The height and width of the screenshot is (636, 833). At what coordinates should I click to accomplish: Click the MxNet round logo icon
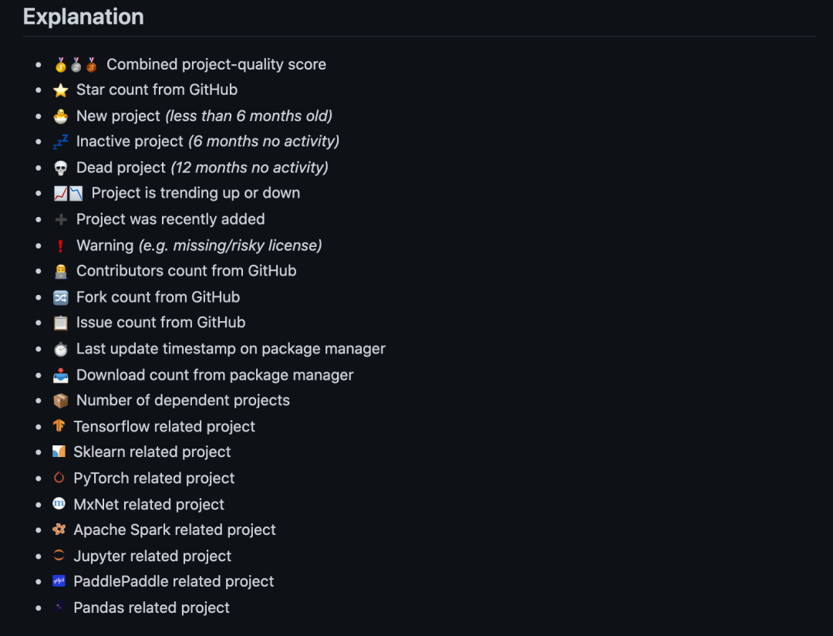pos(59,504)
